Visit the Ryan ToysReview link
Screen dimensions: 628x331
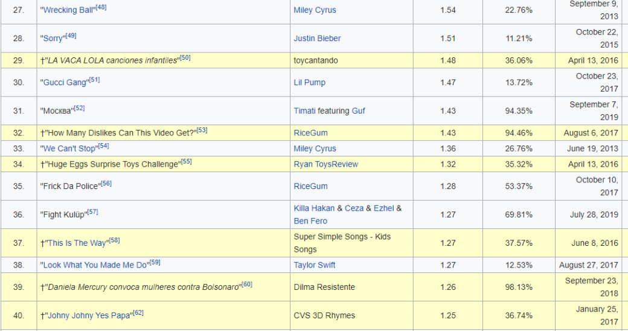pyautogui.click(x=325, y=164)
